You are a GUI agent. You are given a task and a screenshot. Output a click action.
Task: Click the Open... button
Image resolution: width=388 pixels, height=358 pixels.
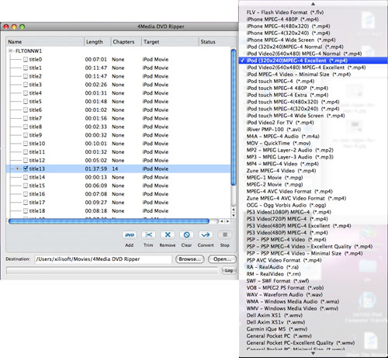(222, 259)
